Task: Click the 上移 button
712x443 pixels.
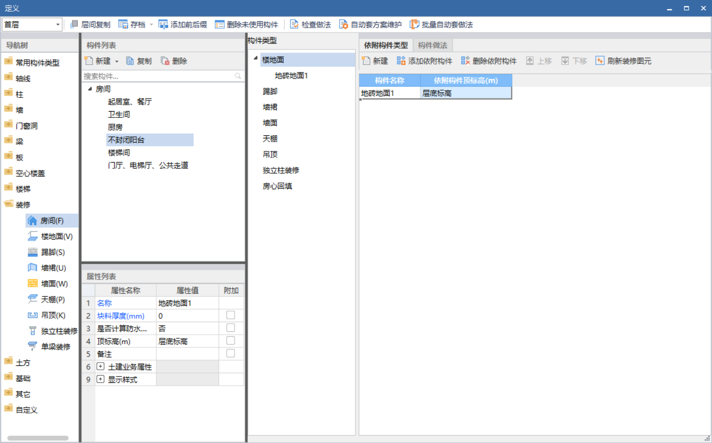Action: (x=539, y=61)
